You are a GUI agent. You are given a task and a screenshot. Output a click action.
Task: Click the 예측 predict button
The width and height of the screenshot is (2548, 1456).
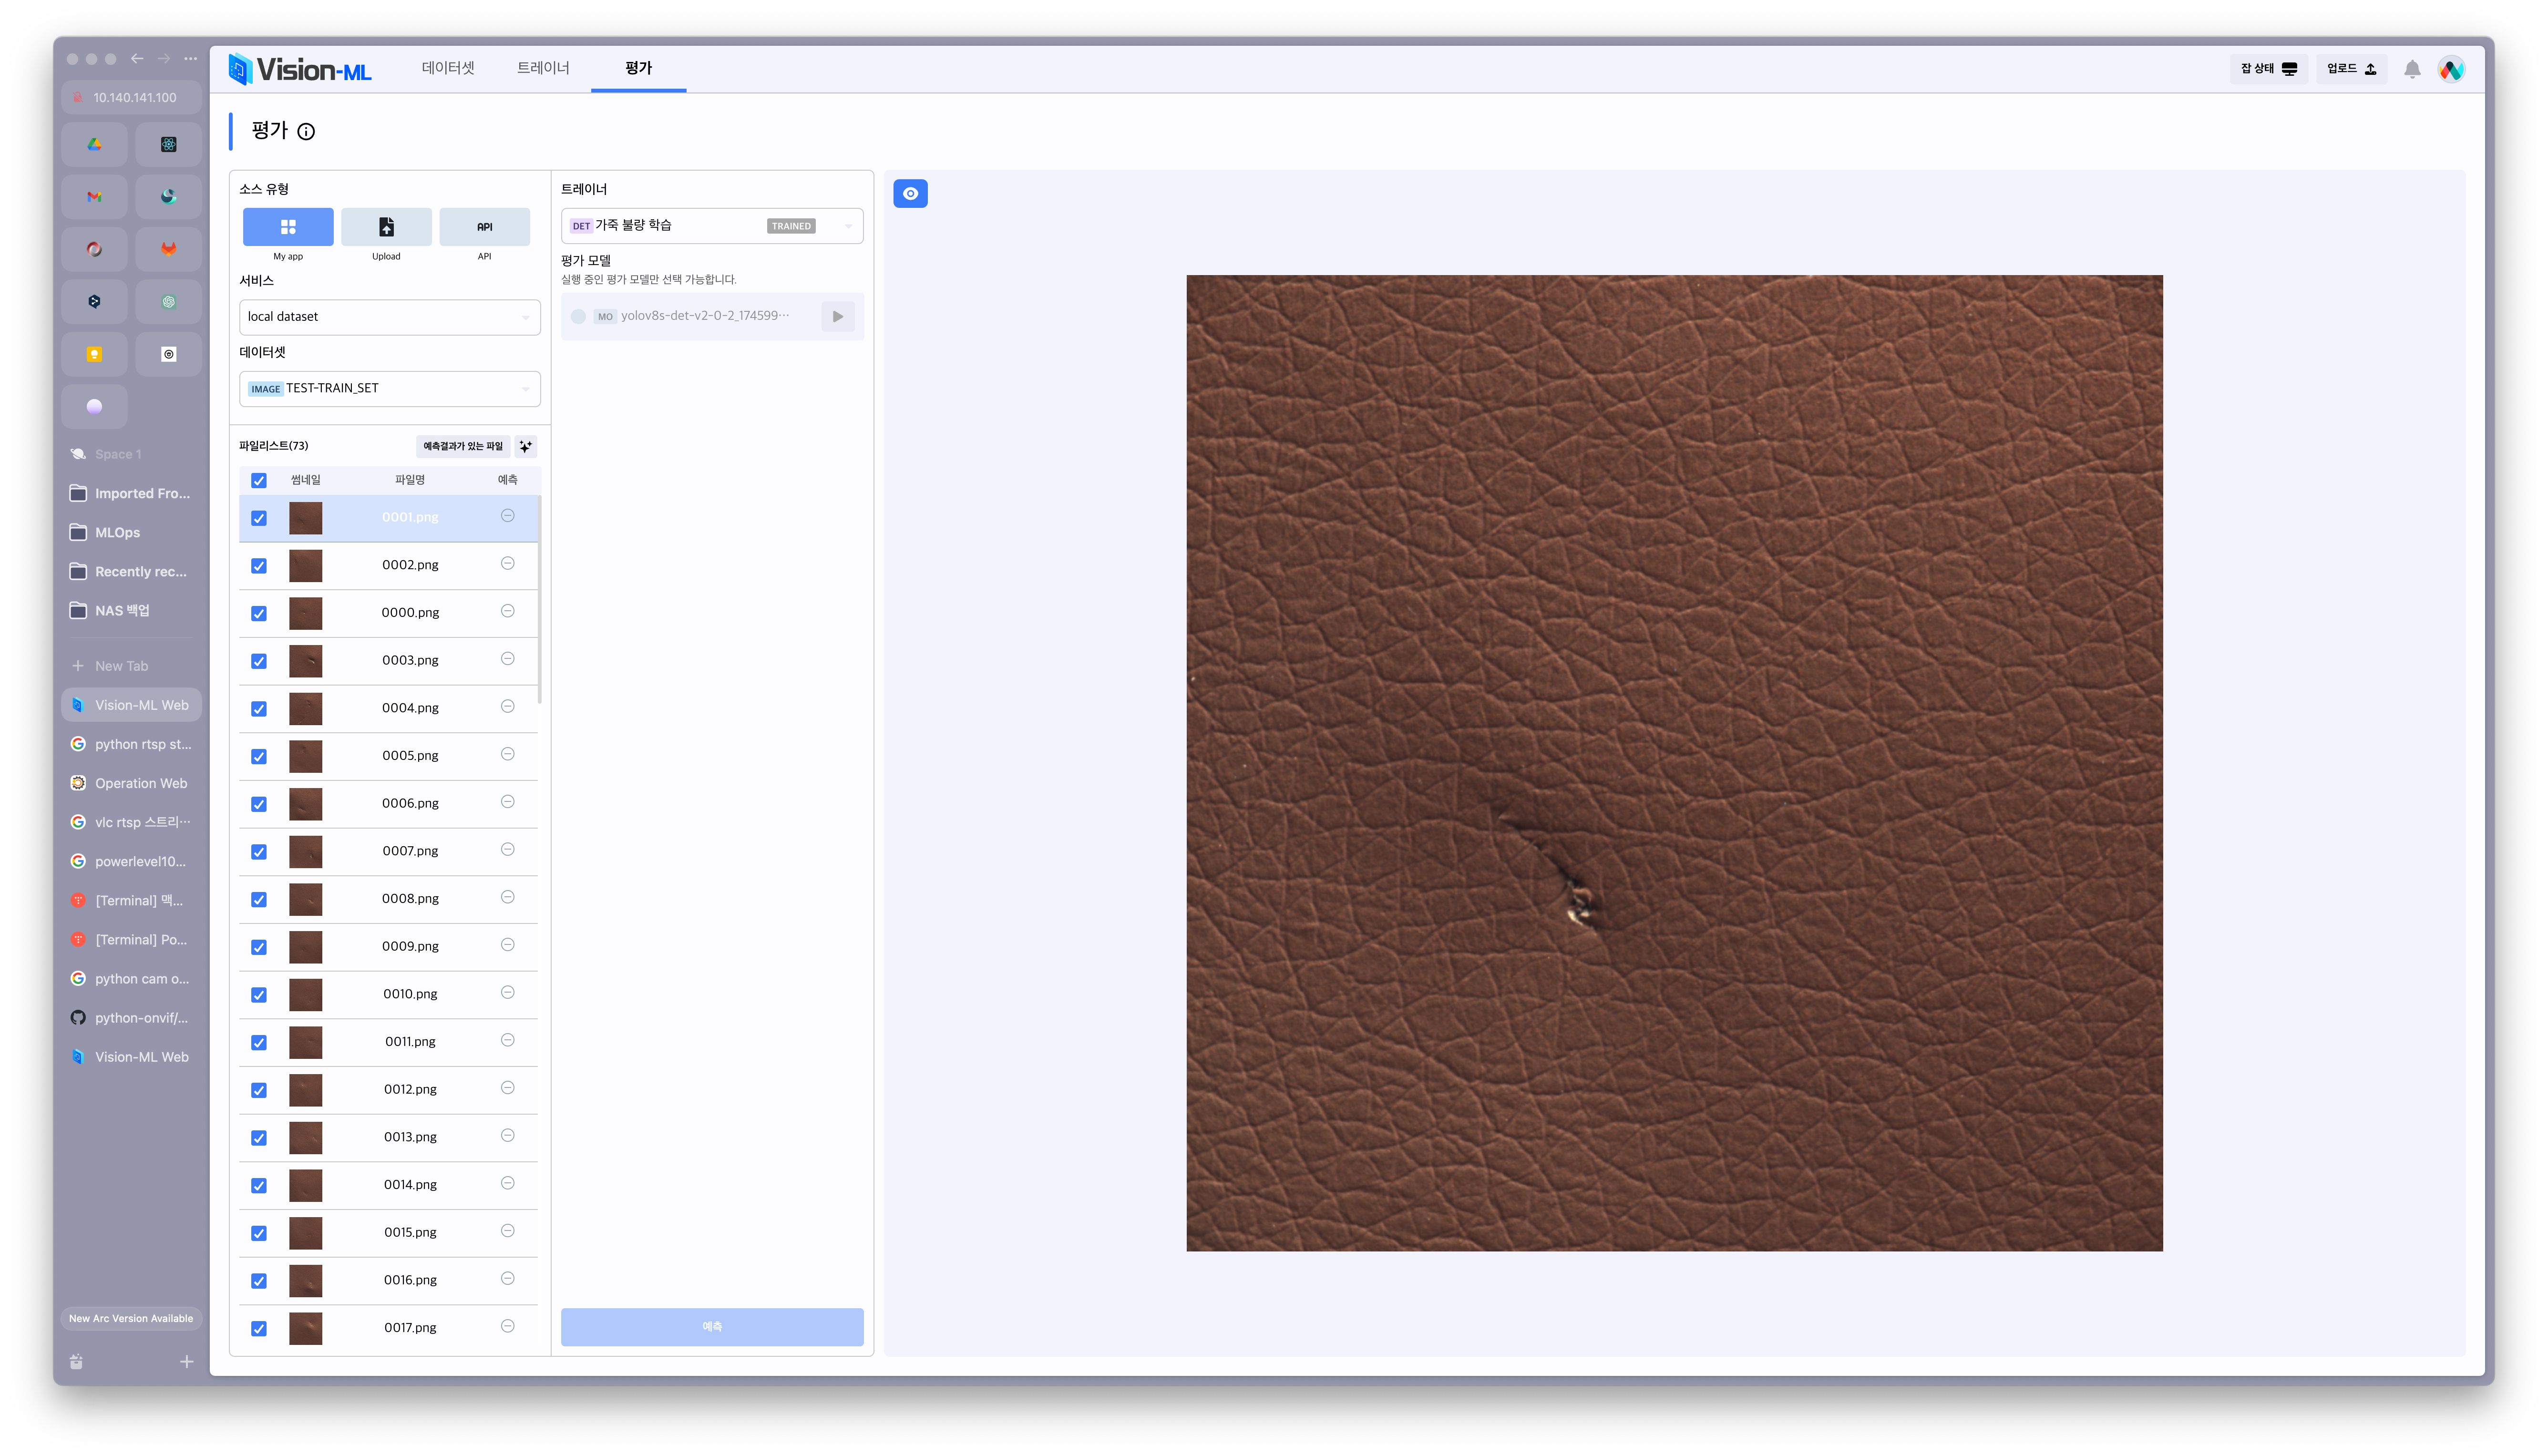(x=712, y=1326)
